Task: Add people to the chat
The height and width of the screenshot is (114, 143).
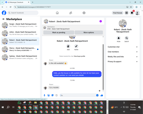Action: (x=68, y=46)
